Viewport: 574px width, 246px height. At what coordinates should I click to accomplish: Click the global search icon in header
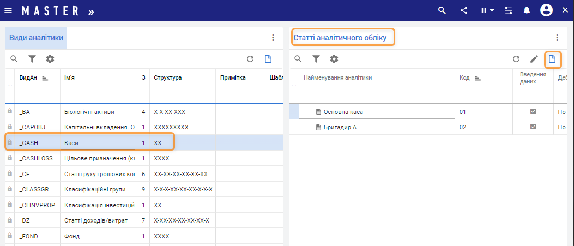tap(442, 10)
